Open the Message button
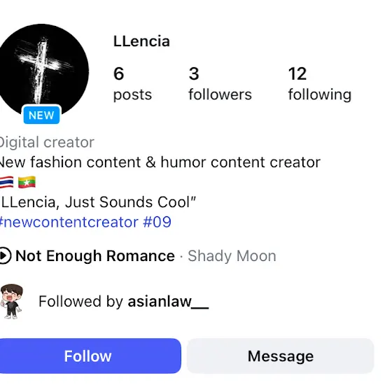 point(280,356)
